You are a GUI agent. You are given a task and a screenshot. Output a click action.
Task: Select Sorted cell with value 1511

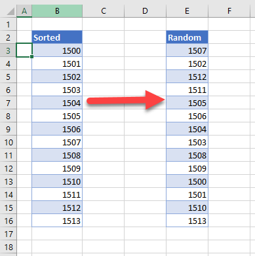pyautogui.click(x=57, y=194)
